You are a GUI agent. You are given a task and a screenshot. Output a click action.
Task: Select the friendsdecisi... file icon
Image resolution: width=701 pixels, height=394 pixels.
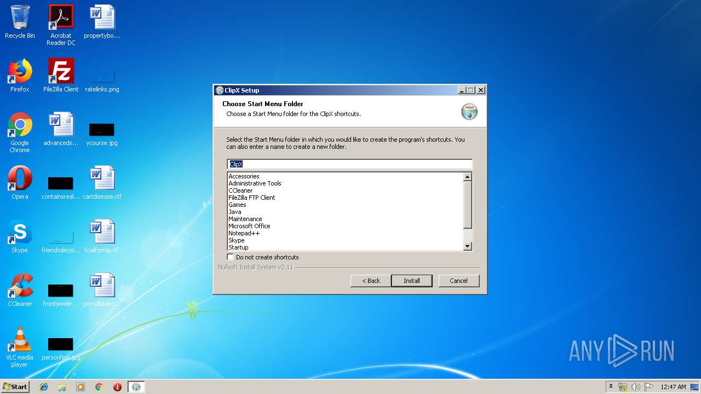coord(61,242)
